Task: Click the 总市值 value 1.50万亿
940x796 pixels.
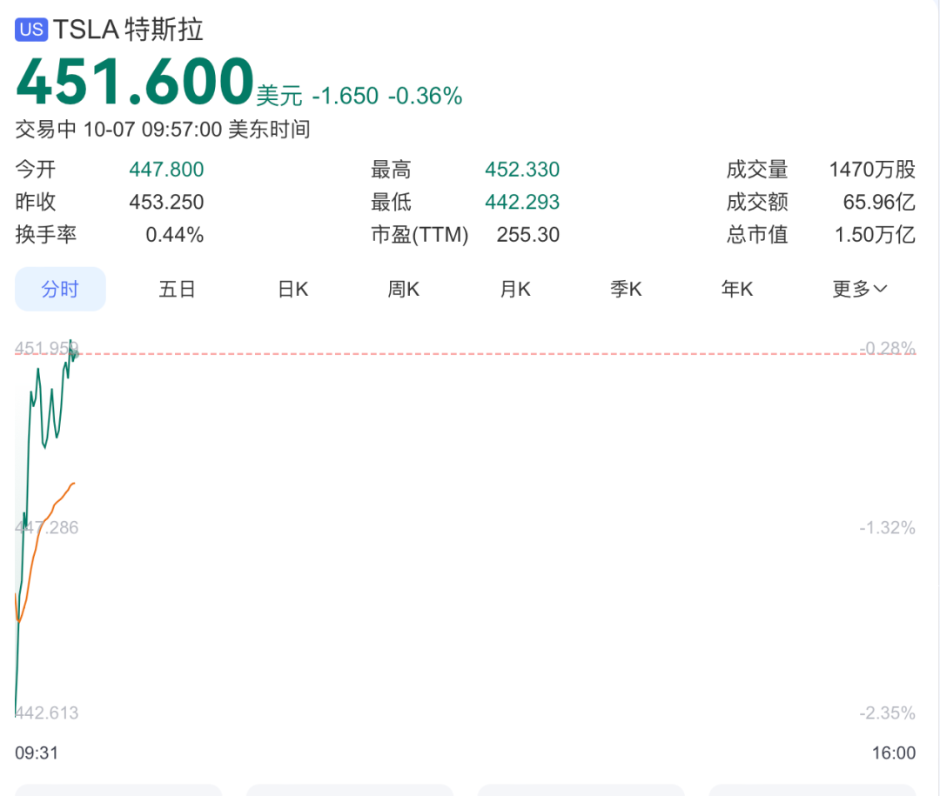Action: click(875, 235)
